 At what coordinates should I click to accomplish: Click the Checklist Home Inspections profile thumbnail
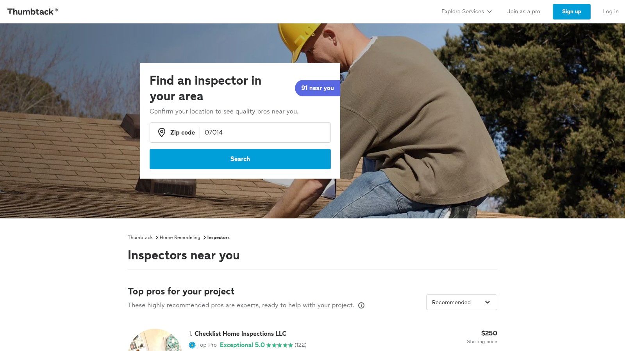click(155, 340)
